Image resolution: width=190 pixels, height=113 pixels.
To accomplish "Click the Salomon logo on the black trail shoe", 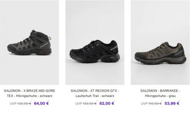I will [114, 48].
